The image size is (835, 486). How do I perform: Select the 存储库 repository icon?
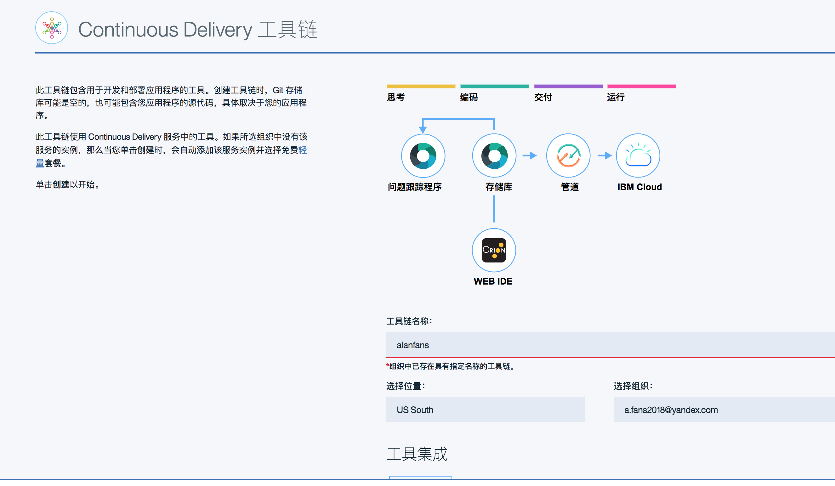tap(494, 156)
